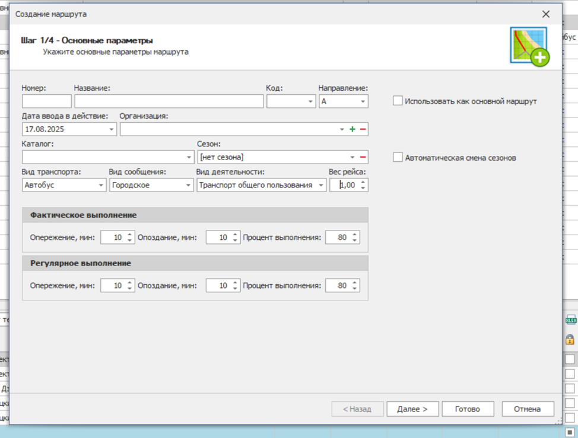Click the route map icon in dialog header

(x=529, y=46)
